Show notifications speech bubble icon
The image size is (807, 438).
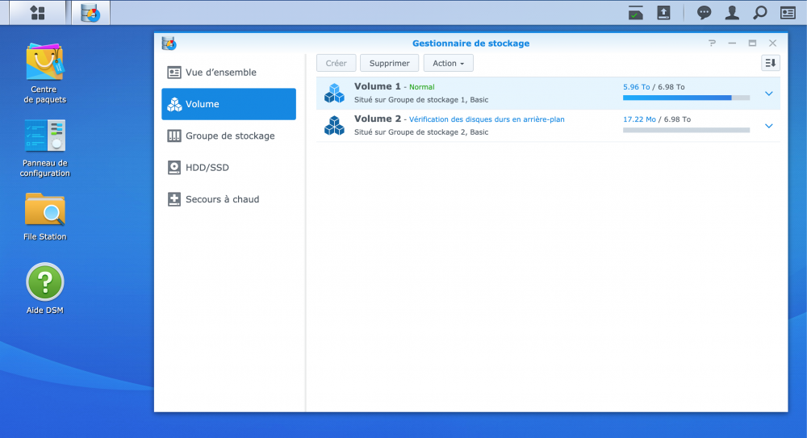coord(704,13)
